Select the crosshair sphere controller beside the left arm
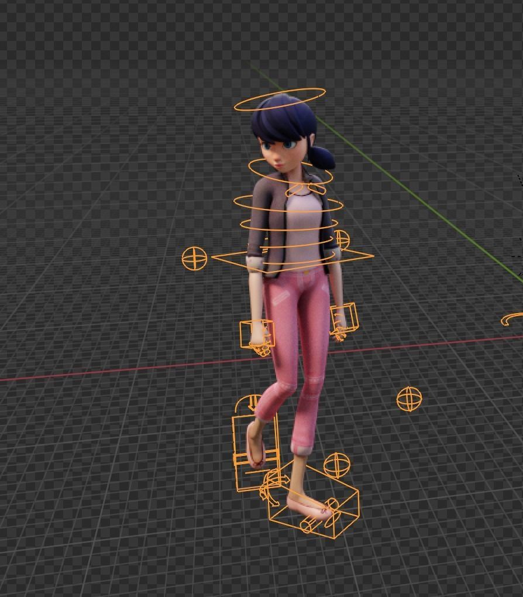523x597 pixels. [195, 258]
